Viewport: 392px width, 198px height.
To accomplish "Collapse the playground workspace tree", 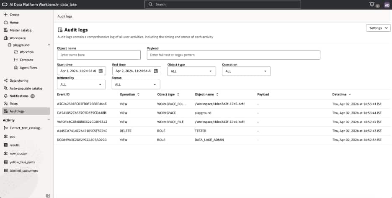I will tap(49, 45).
